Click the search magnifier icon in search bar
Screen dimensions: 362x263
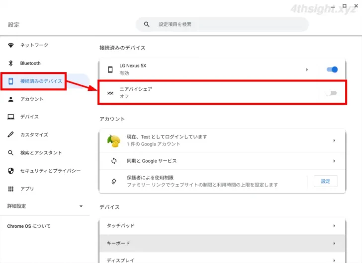coord(147,24)
